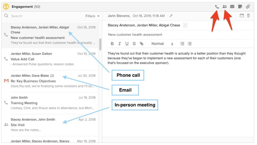Create a new email engagement

232,6
